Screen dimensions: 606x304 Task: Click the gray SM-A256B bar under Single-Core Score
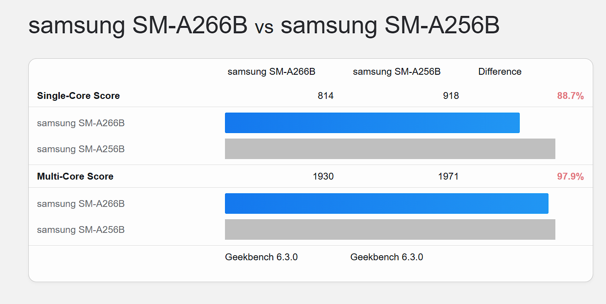(x=390, y=149)
